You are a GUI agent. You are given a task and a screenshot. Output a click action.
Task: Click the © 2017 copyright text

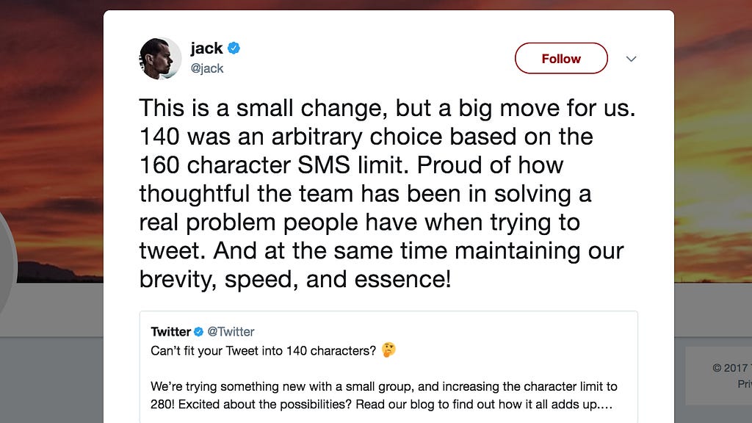click(730, 367)
